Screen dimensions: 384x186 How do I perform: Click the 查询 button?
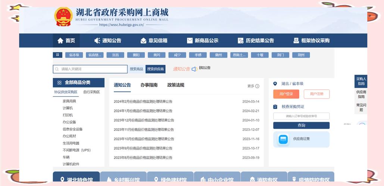point(301,125)
